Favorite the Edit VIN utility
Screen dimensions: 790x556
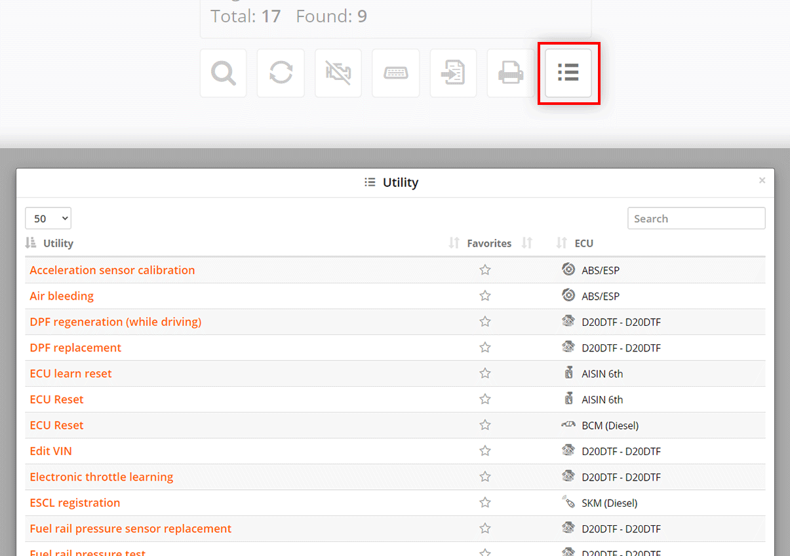[485, 451]
